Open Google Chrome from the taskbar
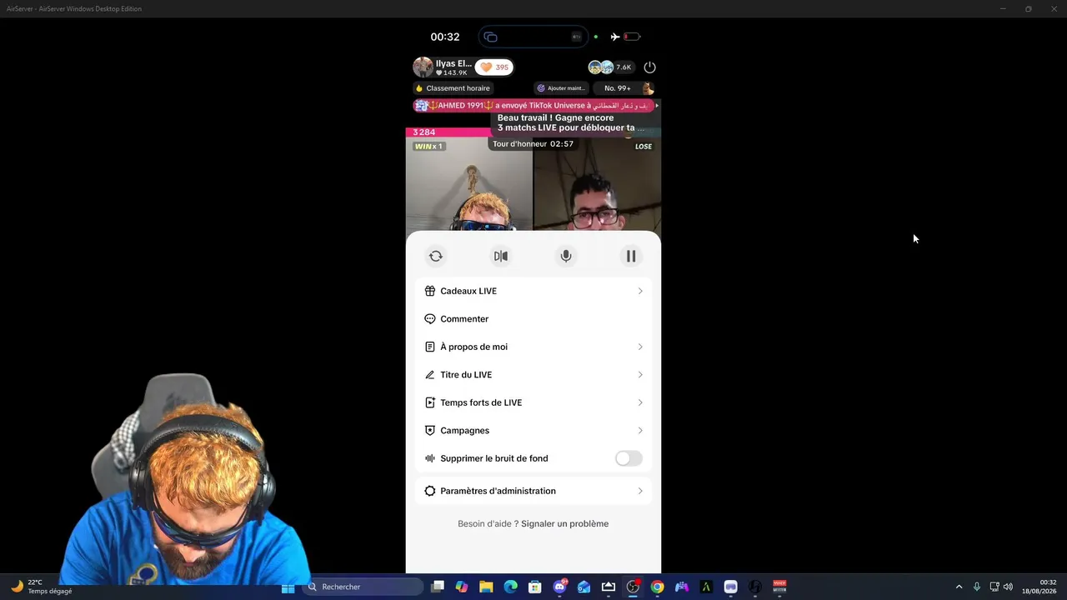This screenshot has height=600, width=1067. [x=658, y=587]
